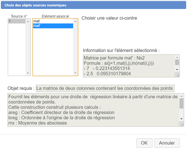Click up arrow of Elément associé scrollbar
The width and height of the screenshot is (187, 153).
click(75, 21)
